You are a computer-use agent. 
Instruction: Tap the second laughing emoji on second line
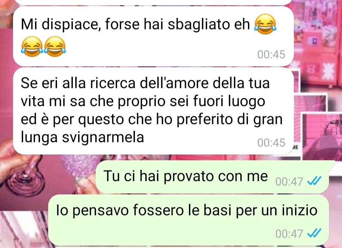coord(55,46)
